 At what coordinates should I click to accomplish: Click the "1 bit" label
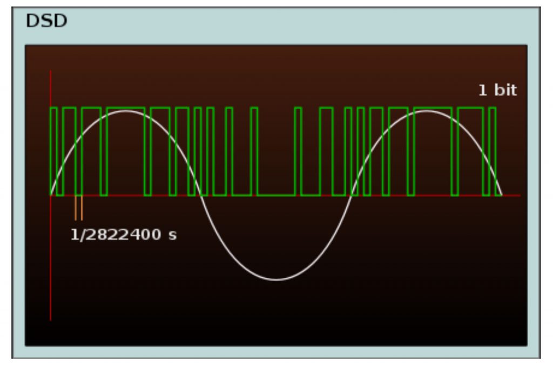(x=497, y=90)
